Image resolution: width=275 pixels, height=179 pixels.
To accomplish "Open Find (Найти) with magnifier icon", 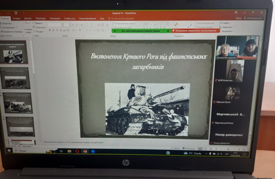I will tap(225, 23).
